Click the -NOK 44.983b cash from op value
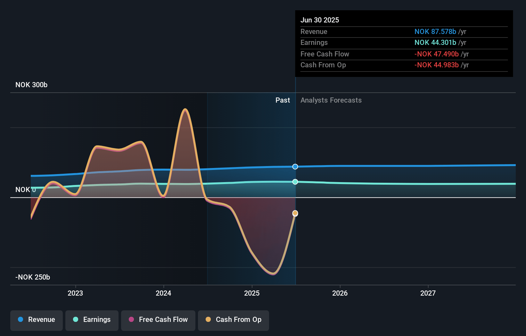The height and width of the screenshot is (336, 526). (437, 65)
